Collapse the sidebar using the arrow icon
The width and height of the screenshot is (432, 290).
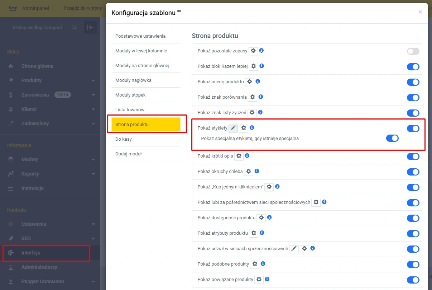(90, 27)
